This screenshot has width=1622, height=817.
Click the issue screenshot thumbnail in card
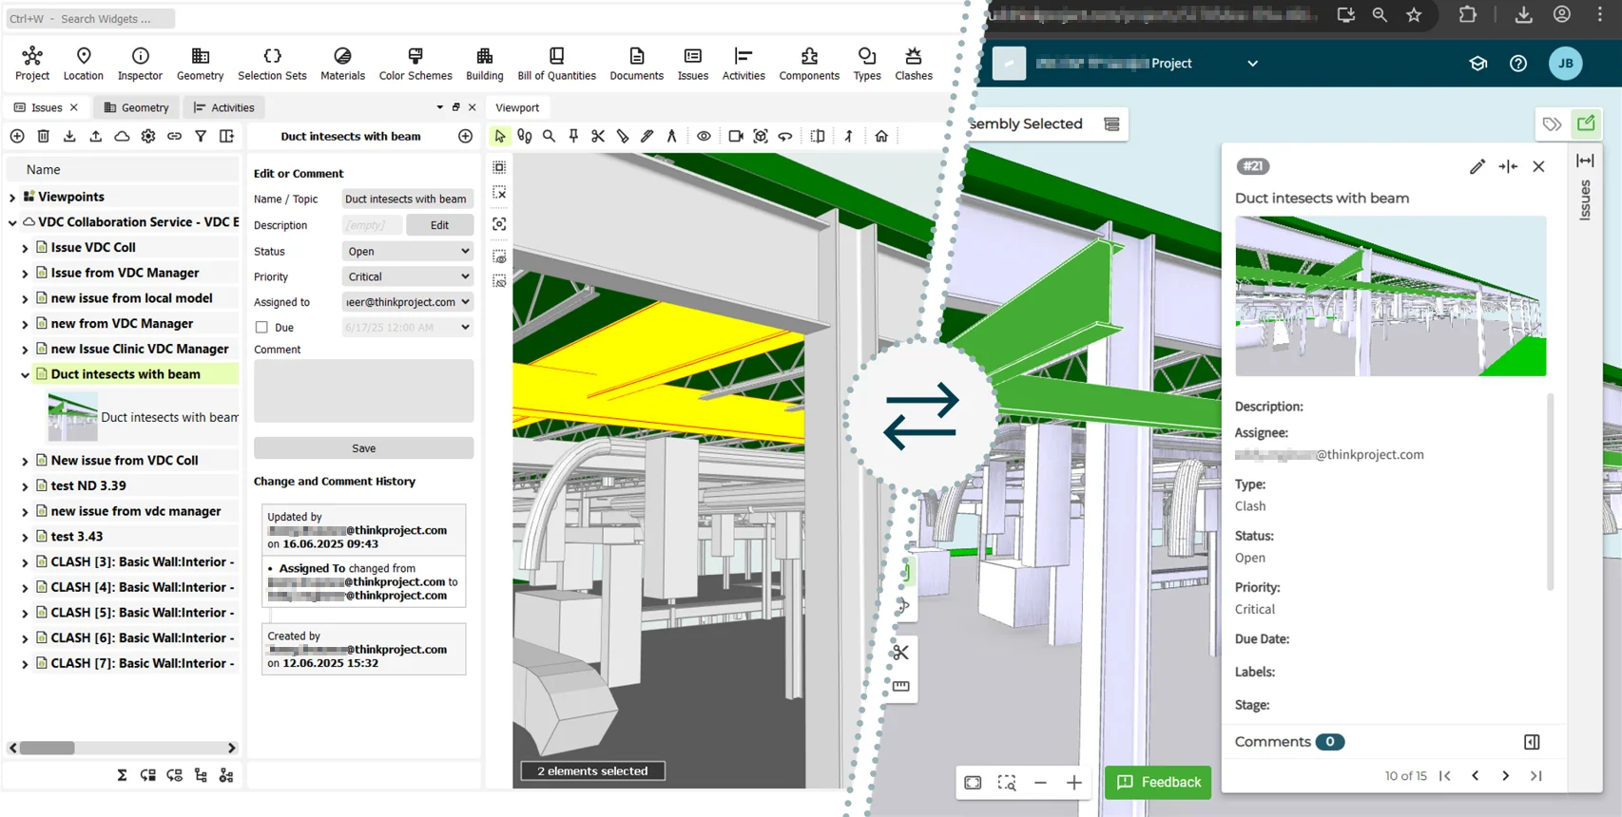[x=1390, y=296]
